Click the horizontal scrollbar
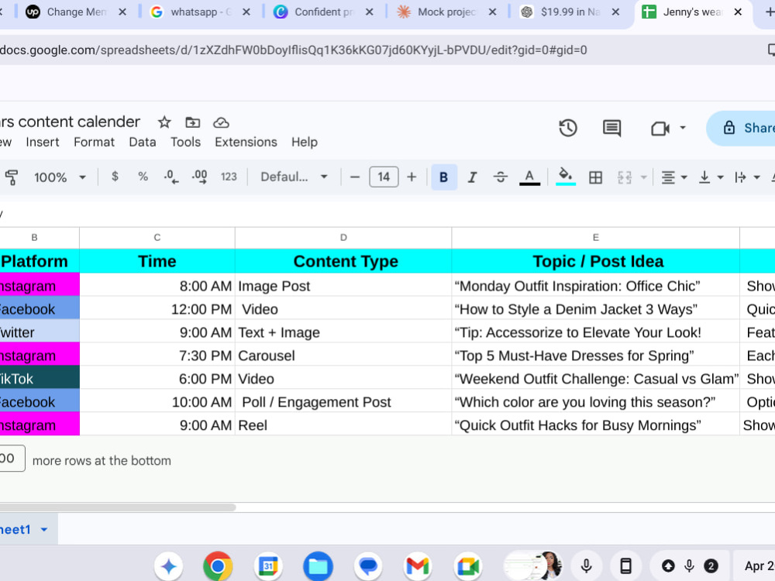The height and width of the screenshot is (581, 775). [118, 507]
